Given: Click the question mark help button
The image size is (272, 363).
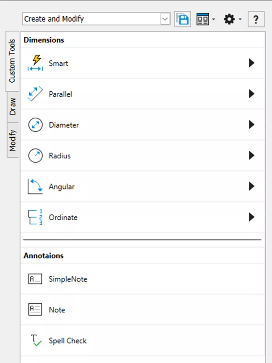Looking at the screenshot, I should click(256, 19).
